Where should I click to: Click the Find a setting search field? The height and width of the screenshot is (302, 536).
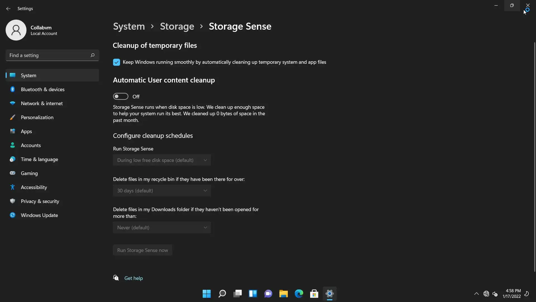(47, 55)
